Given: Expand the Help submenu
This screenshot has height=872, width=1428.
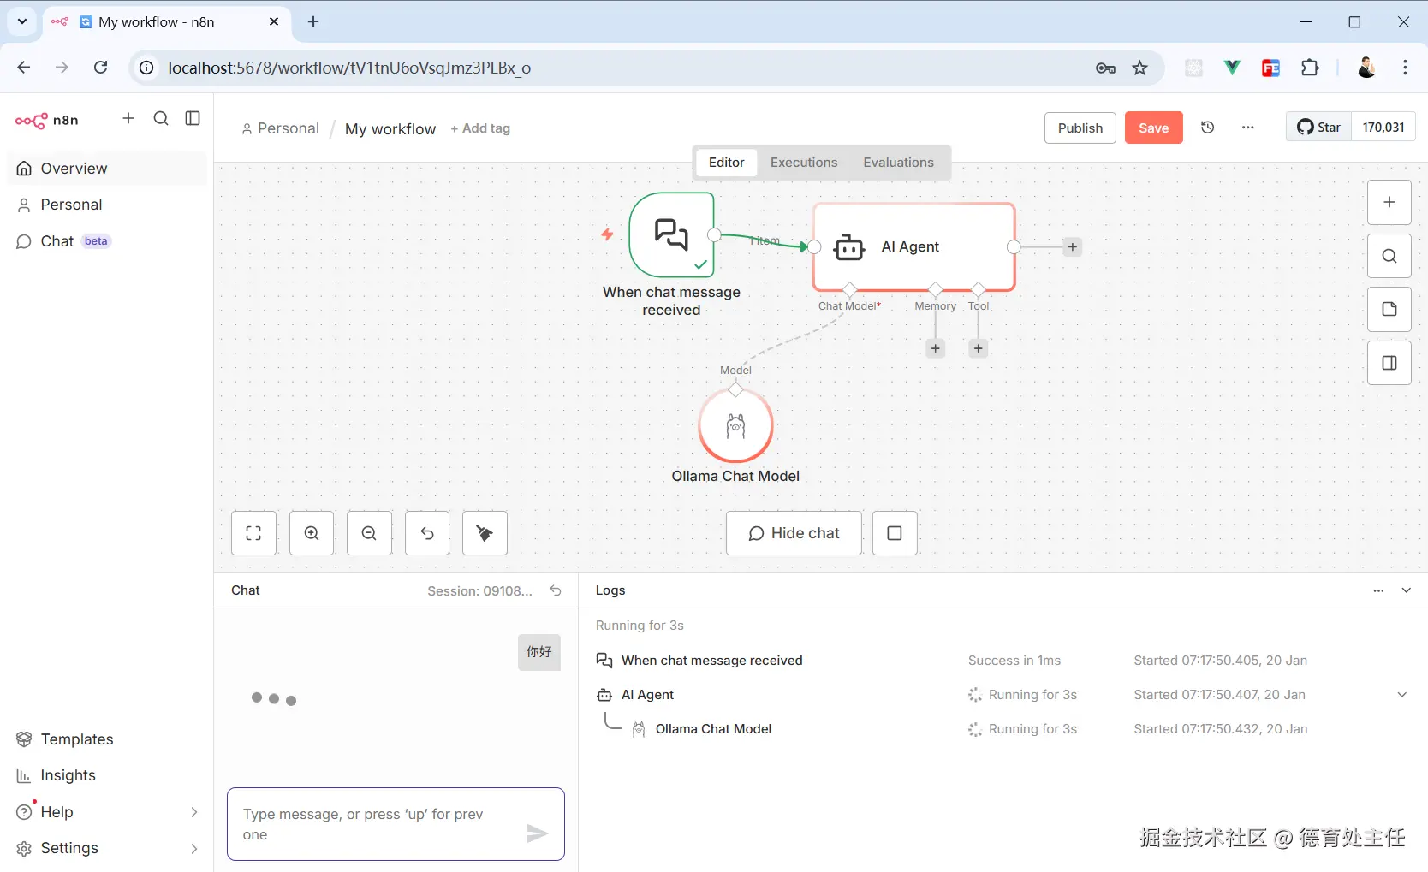Looking at the screenshot, I should (107, 812).
